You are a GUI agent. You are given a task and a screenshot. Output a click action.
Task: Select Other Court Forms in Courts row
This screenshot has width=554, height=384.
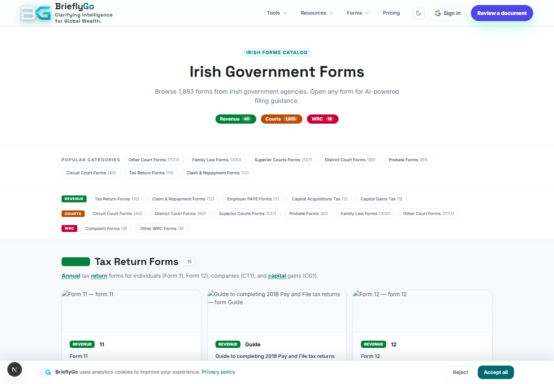tap(429, 214)
